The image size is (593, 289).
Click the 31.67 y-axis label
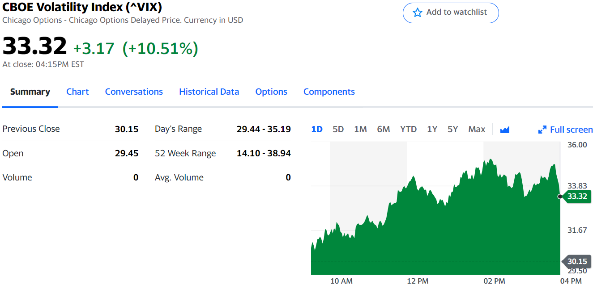(577, 230)
